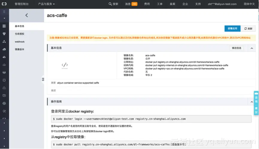
Task: Click the cube box icon in the rail
Action: click(4, 72)
